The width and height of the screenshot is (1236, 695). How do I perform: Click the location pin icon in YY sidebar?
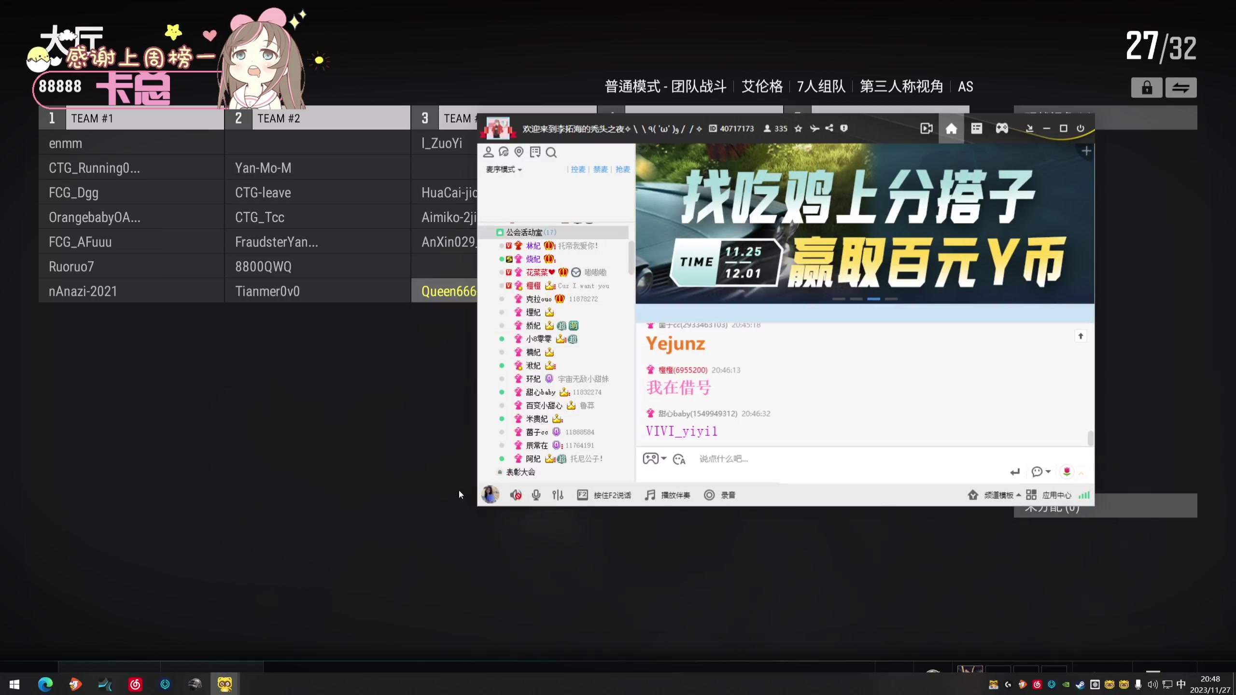pos(519,153)
